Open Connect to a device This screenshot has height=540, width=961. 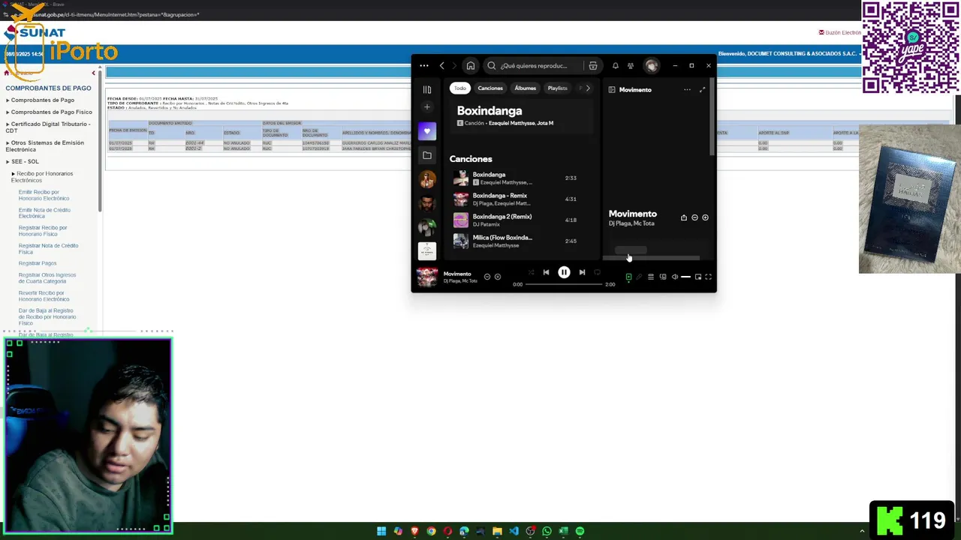click(663, 277)
